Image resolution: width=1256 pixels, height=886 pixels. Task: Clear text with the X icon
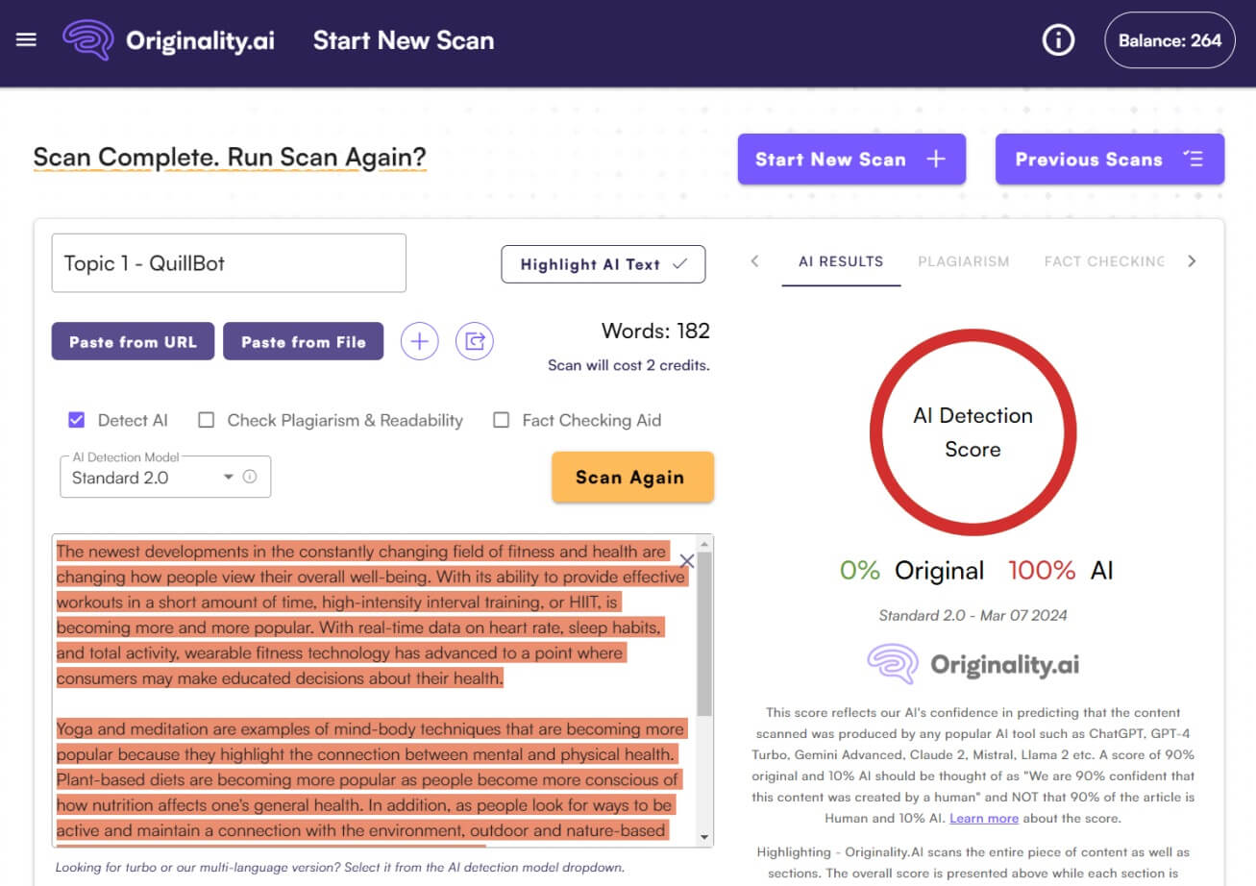click(x=687, y=561)
